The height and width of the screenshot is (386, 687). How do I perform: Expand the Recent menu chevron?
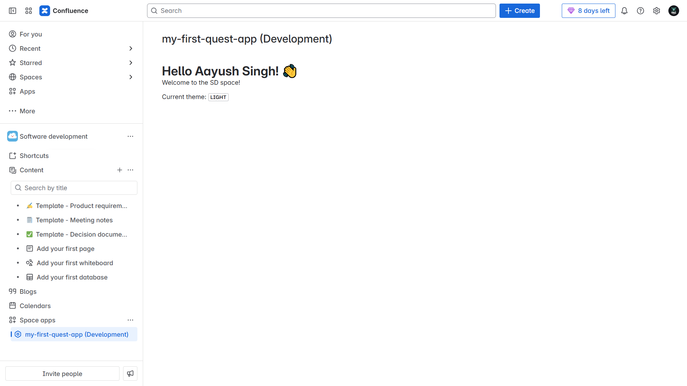tap(131, 49)
